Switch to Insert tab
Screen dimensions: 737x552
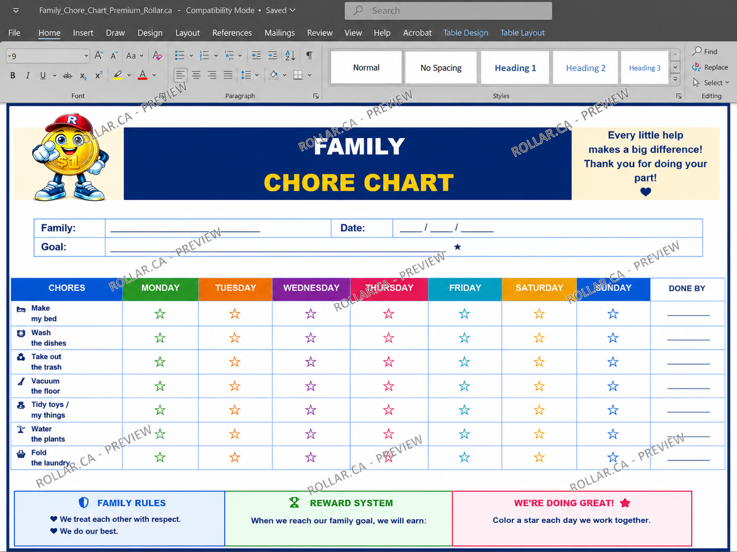[83, 33]
